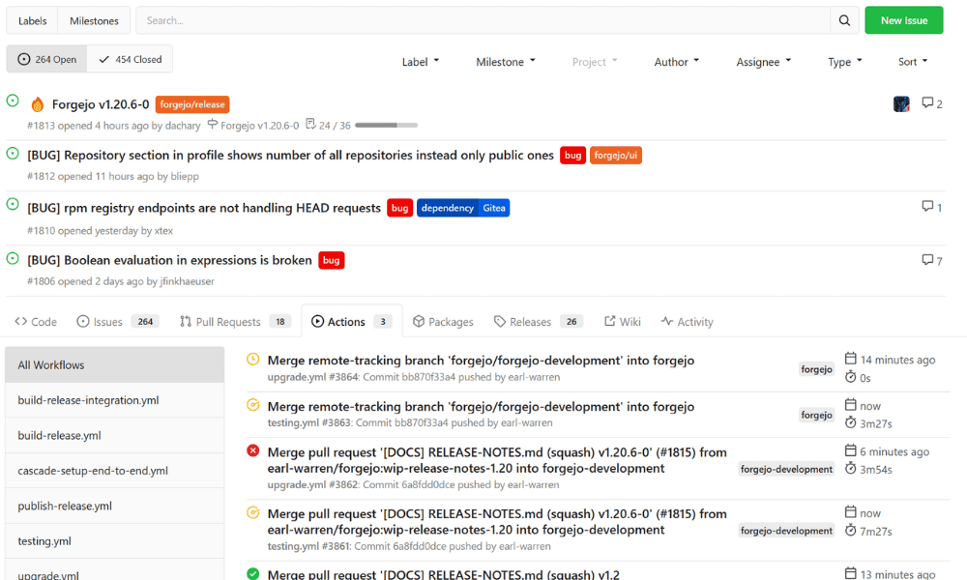Image resolution: width=967 pixels, height=580 pixels.
Task: Expand the Author filter dropdown
Action: pyautogui.click(x=677, y=62)
